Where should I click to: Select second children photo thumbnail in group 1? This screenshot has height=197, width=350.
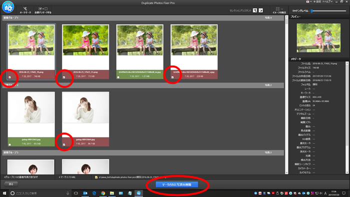tap(85, 40)
